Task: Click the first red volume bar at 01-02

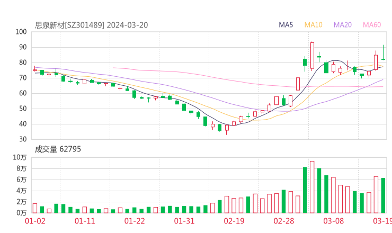Action: point(35,208)
